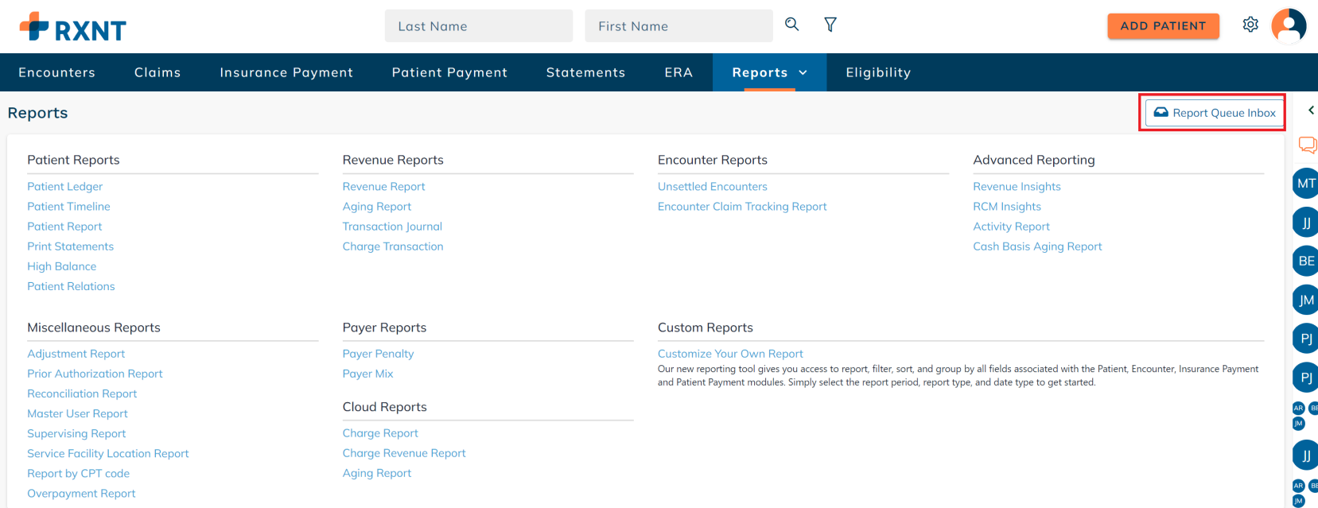Viewport: 1318px width, 508px height.
Task: Open the filter funnel icon
Action: click(830, 25)
